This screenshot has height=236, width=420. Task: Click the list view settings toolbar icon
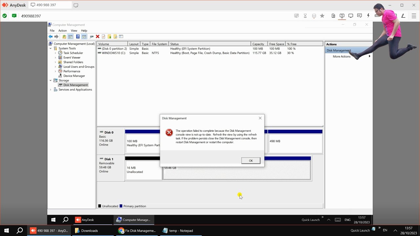121,36
